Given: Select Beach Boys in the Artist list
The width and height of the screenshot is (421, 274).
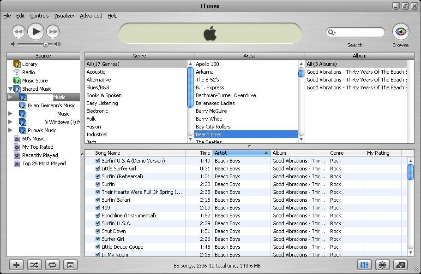Looking at the screenshot, I should tap(246, 134).
